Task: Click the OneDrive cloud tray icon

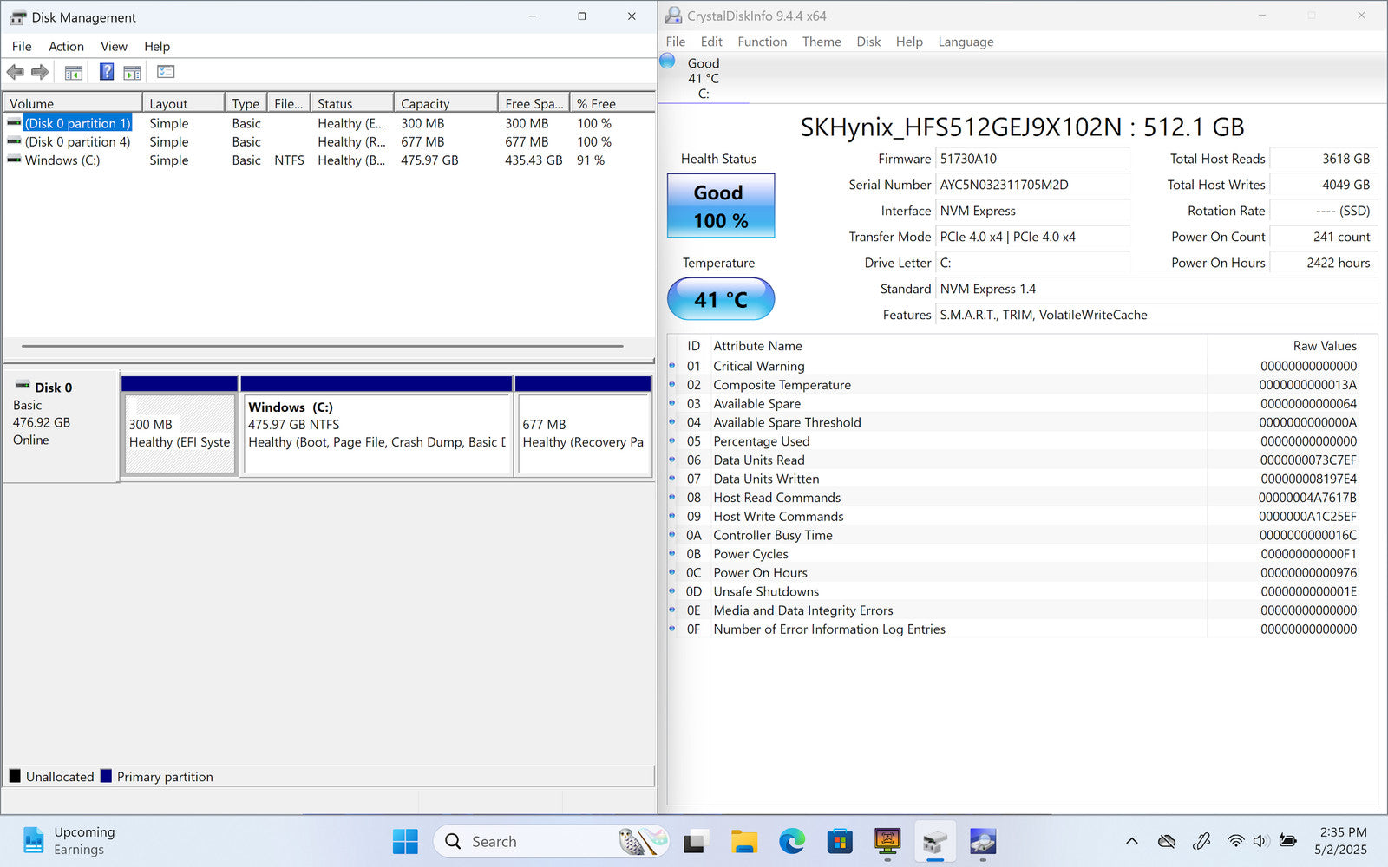Action: pos(1167,841)
